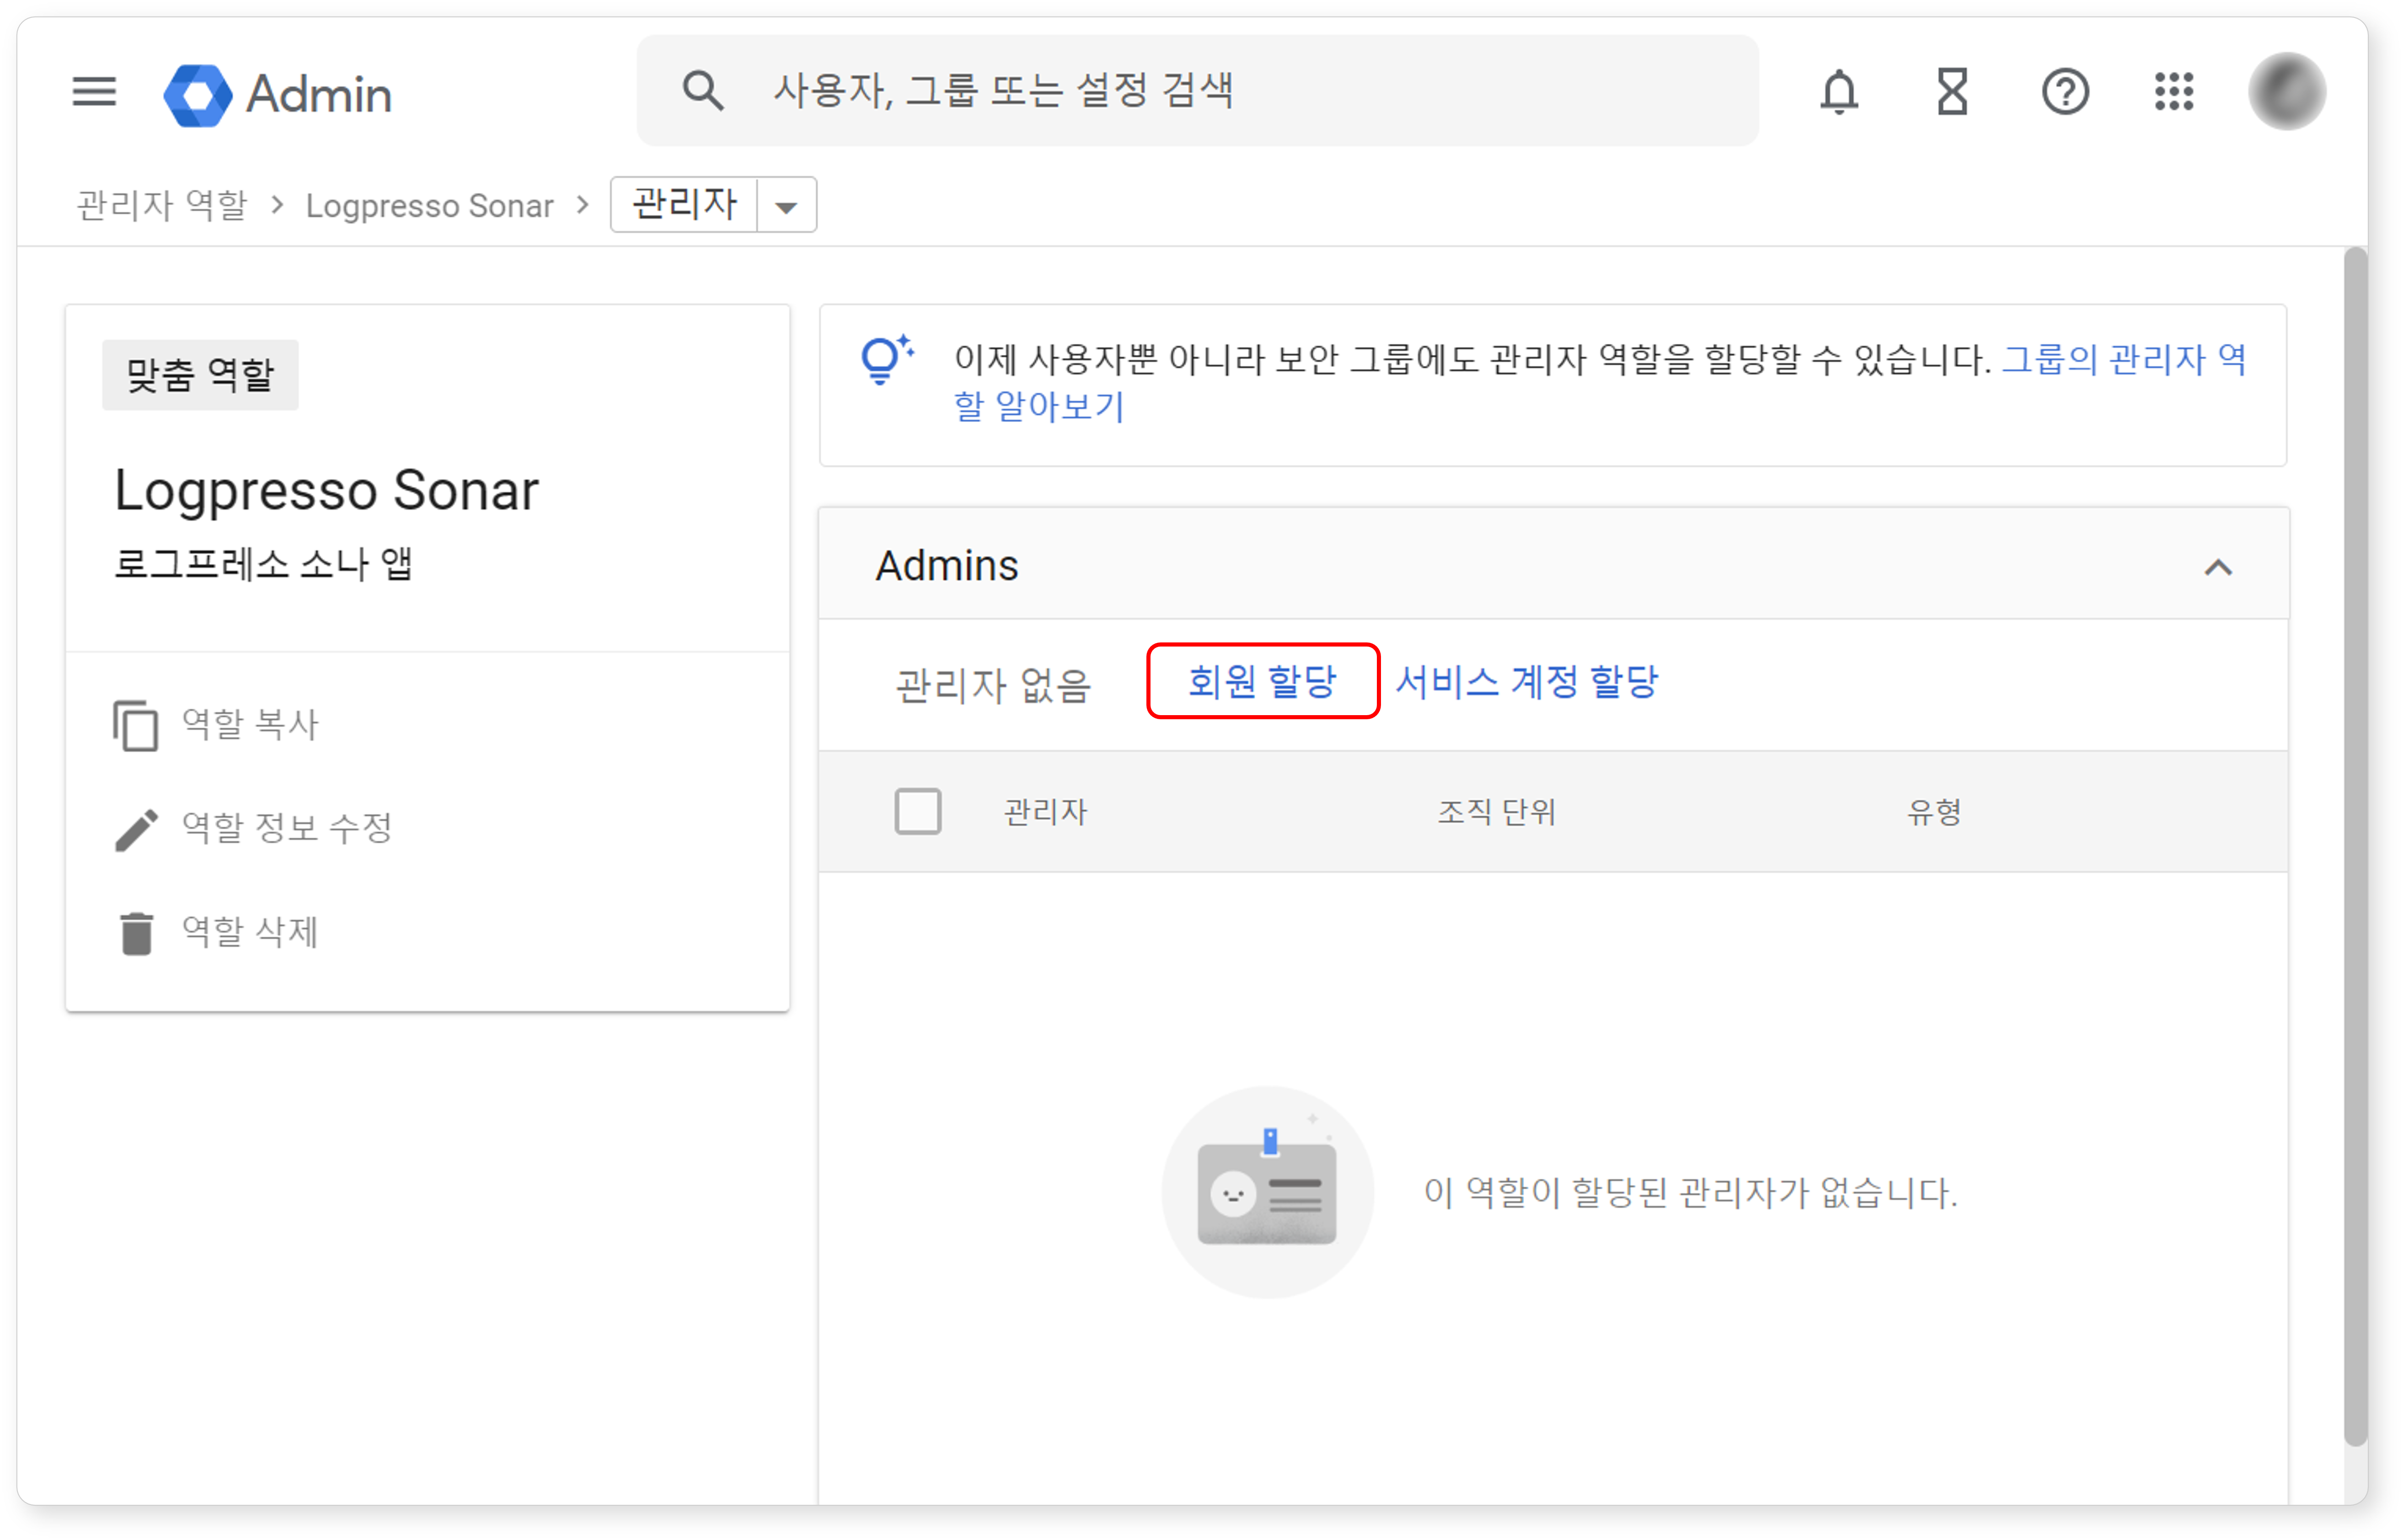
Task: Open the tasks hourglass icon
Action: click(1952, 92)
